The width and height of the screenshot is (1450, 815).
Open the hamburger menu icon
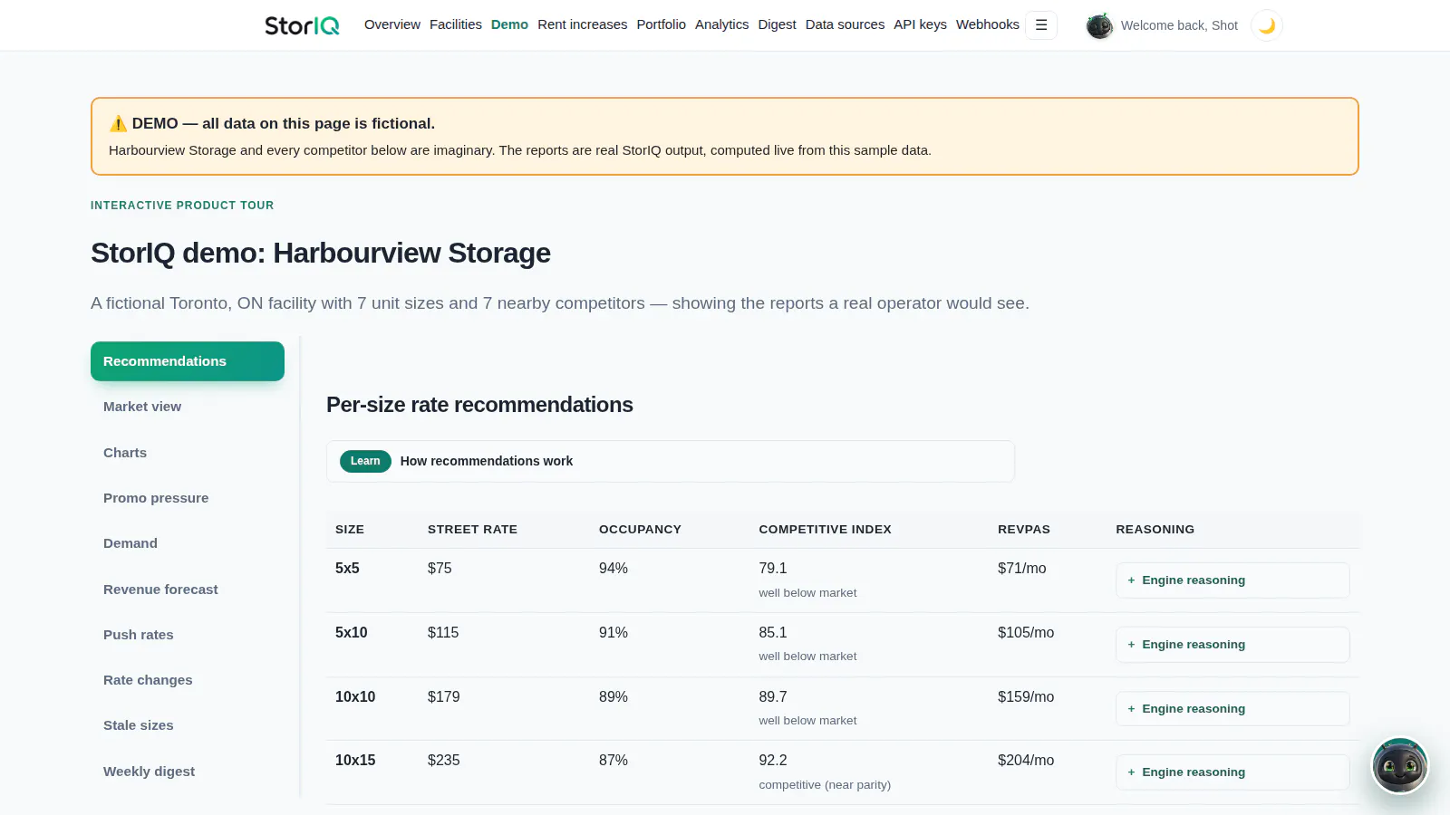1041,25
